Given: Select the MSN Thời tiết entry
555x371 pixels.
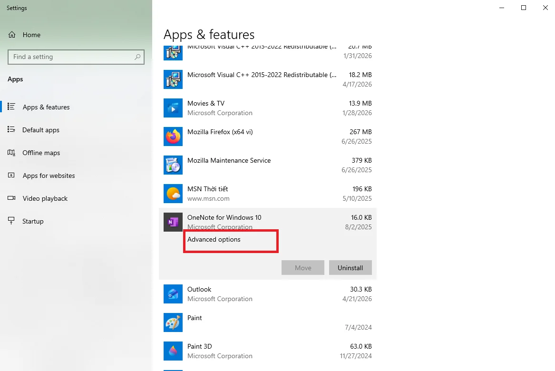Looking at the screenshot, I should [x=268, y=194].
